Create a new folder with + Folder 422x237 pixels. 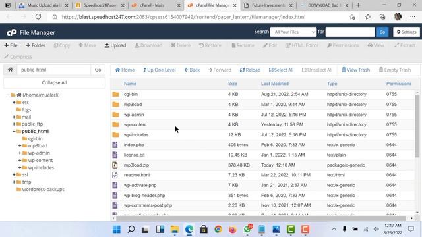[36, 45]
